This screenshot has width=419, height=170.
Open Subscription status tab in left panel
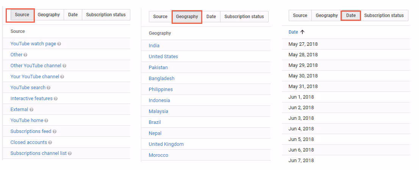pos(106,15)
